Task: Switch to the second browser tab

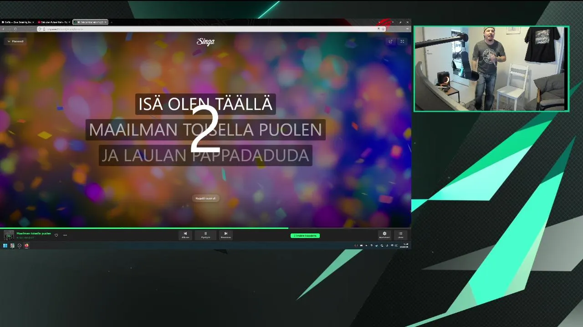Action: 54,22
